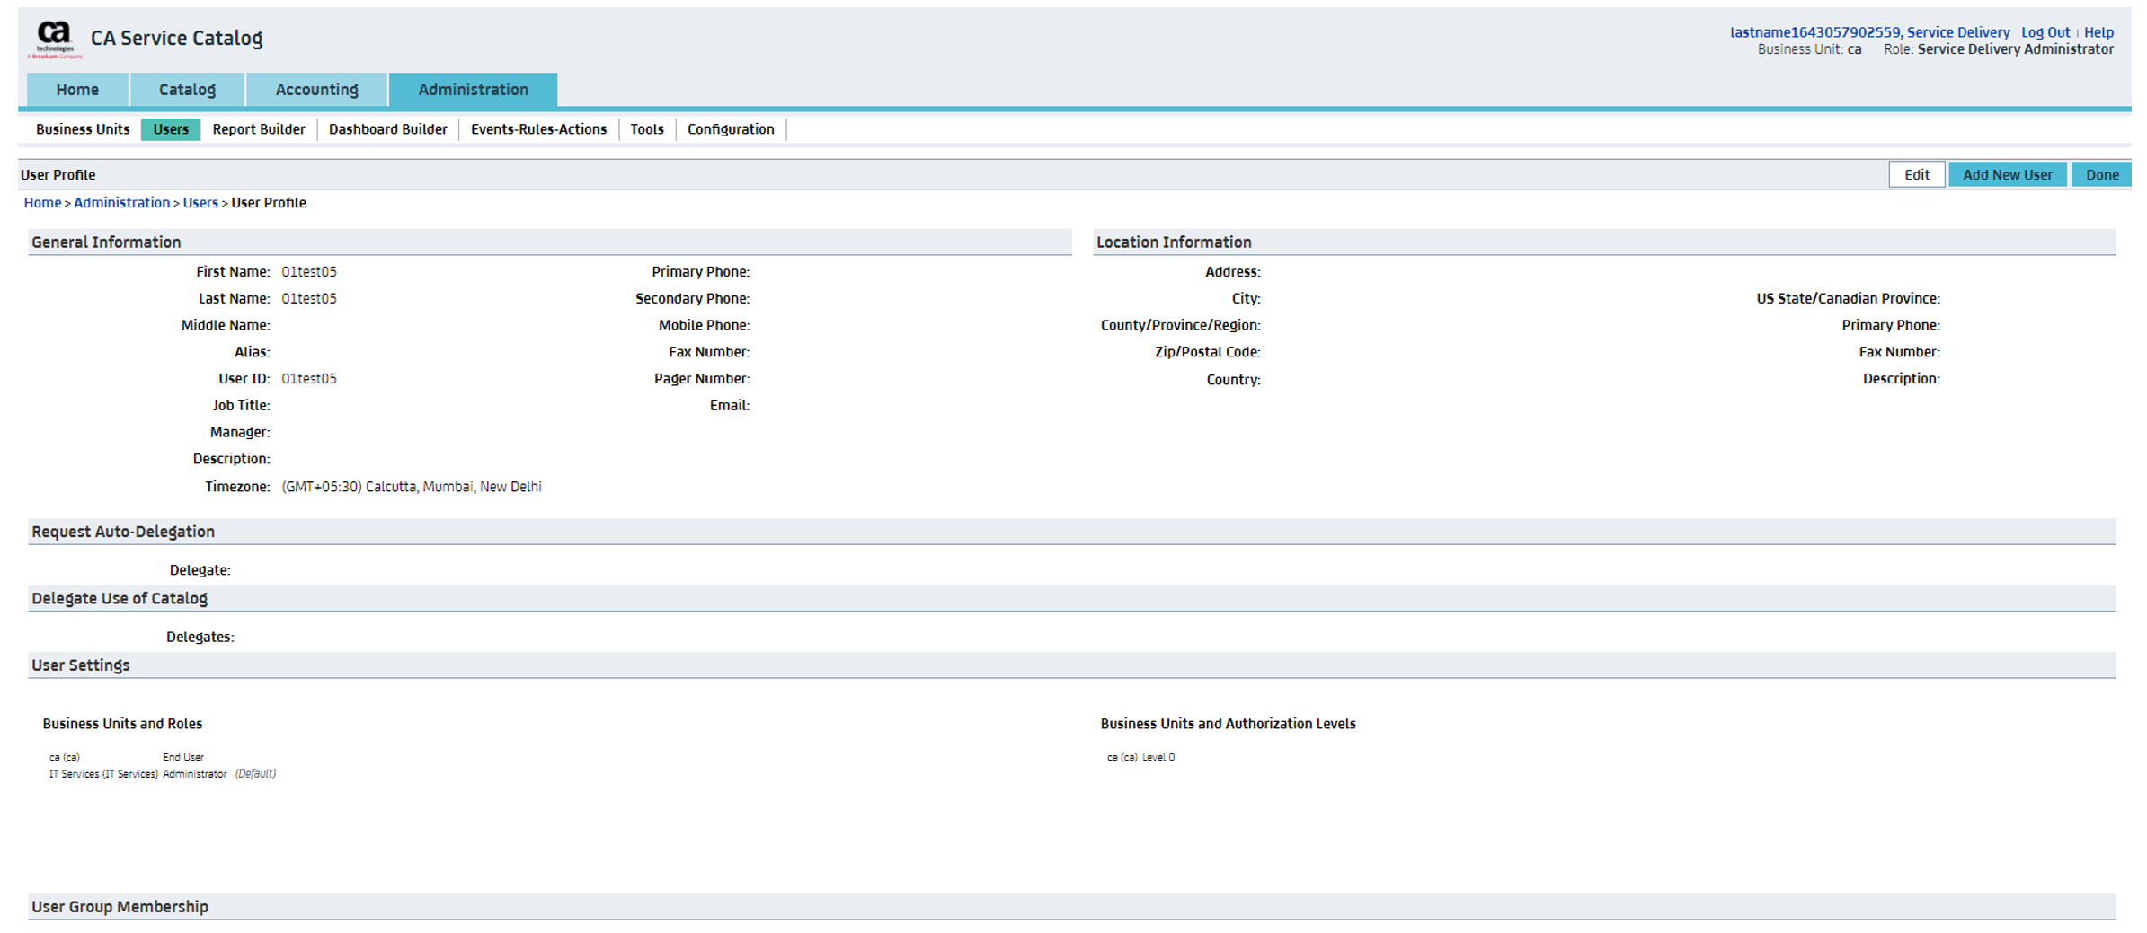Open the Home tab
The image size is (2147, 933).
[77, 90]
